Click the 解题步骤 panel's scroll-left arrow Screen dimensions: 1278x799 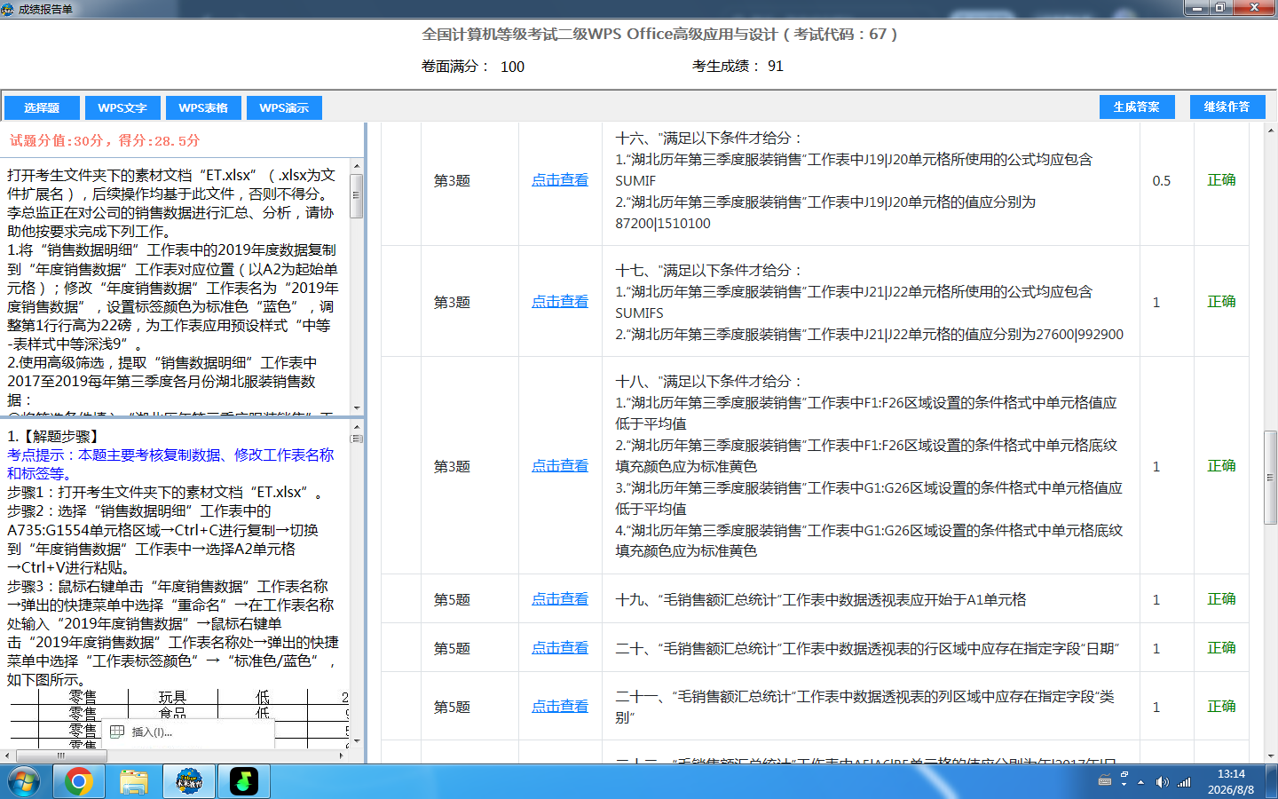[x=8, y=755]
